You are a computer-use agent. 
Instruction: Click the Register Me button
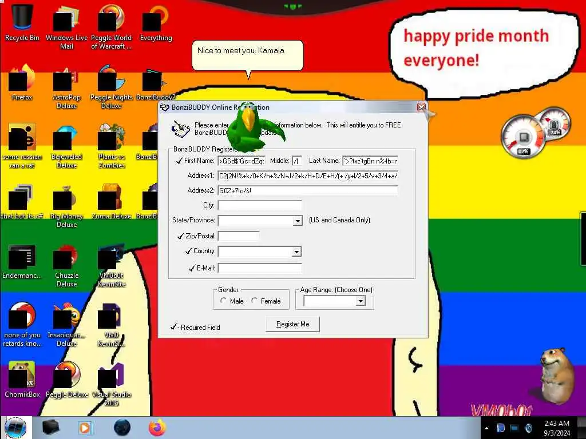coord(292,324)
